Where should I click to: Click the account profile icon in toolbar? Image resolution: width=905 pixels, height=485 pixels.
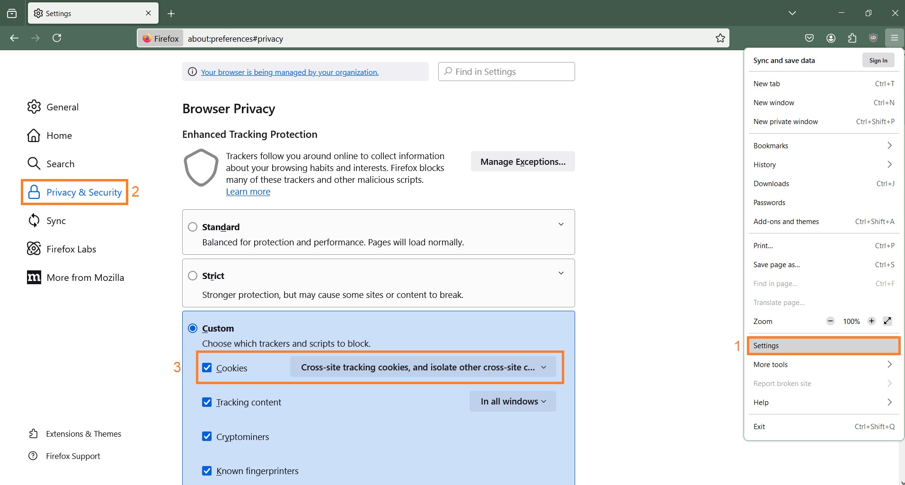tap(831, 38)
